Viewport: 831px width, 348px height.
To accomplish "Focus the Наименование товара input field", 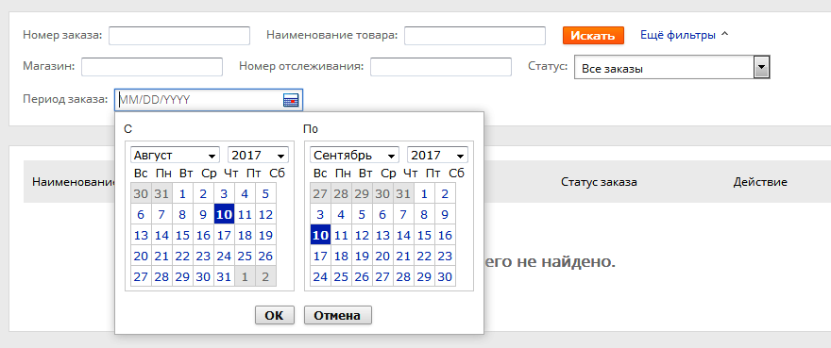I will (475, 36).
